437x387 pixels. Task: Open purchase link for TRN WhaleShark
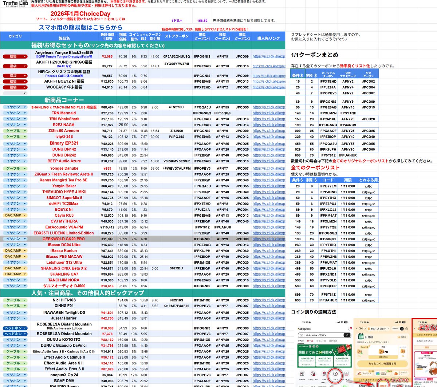(269, 119)
